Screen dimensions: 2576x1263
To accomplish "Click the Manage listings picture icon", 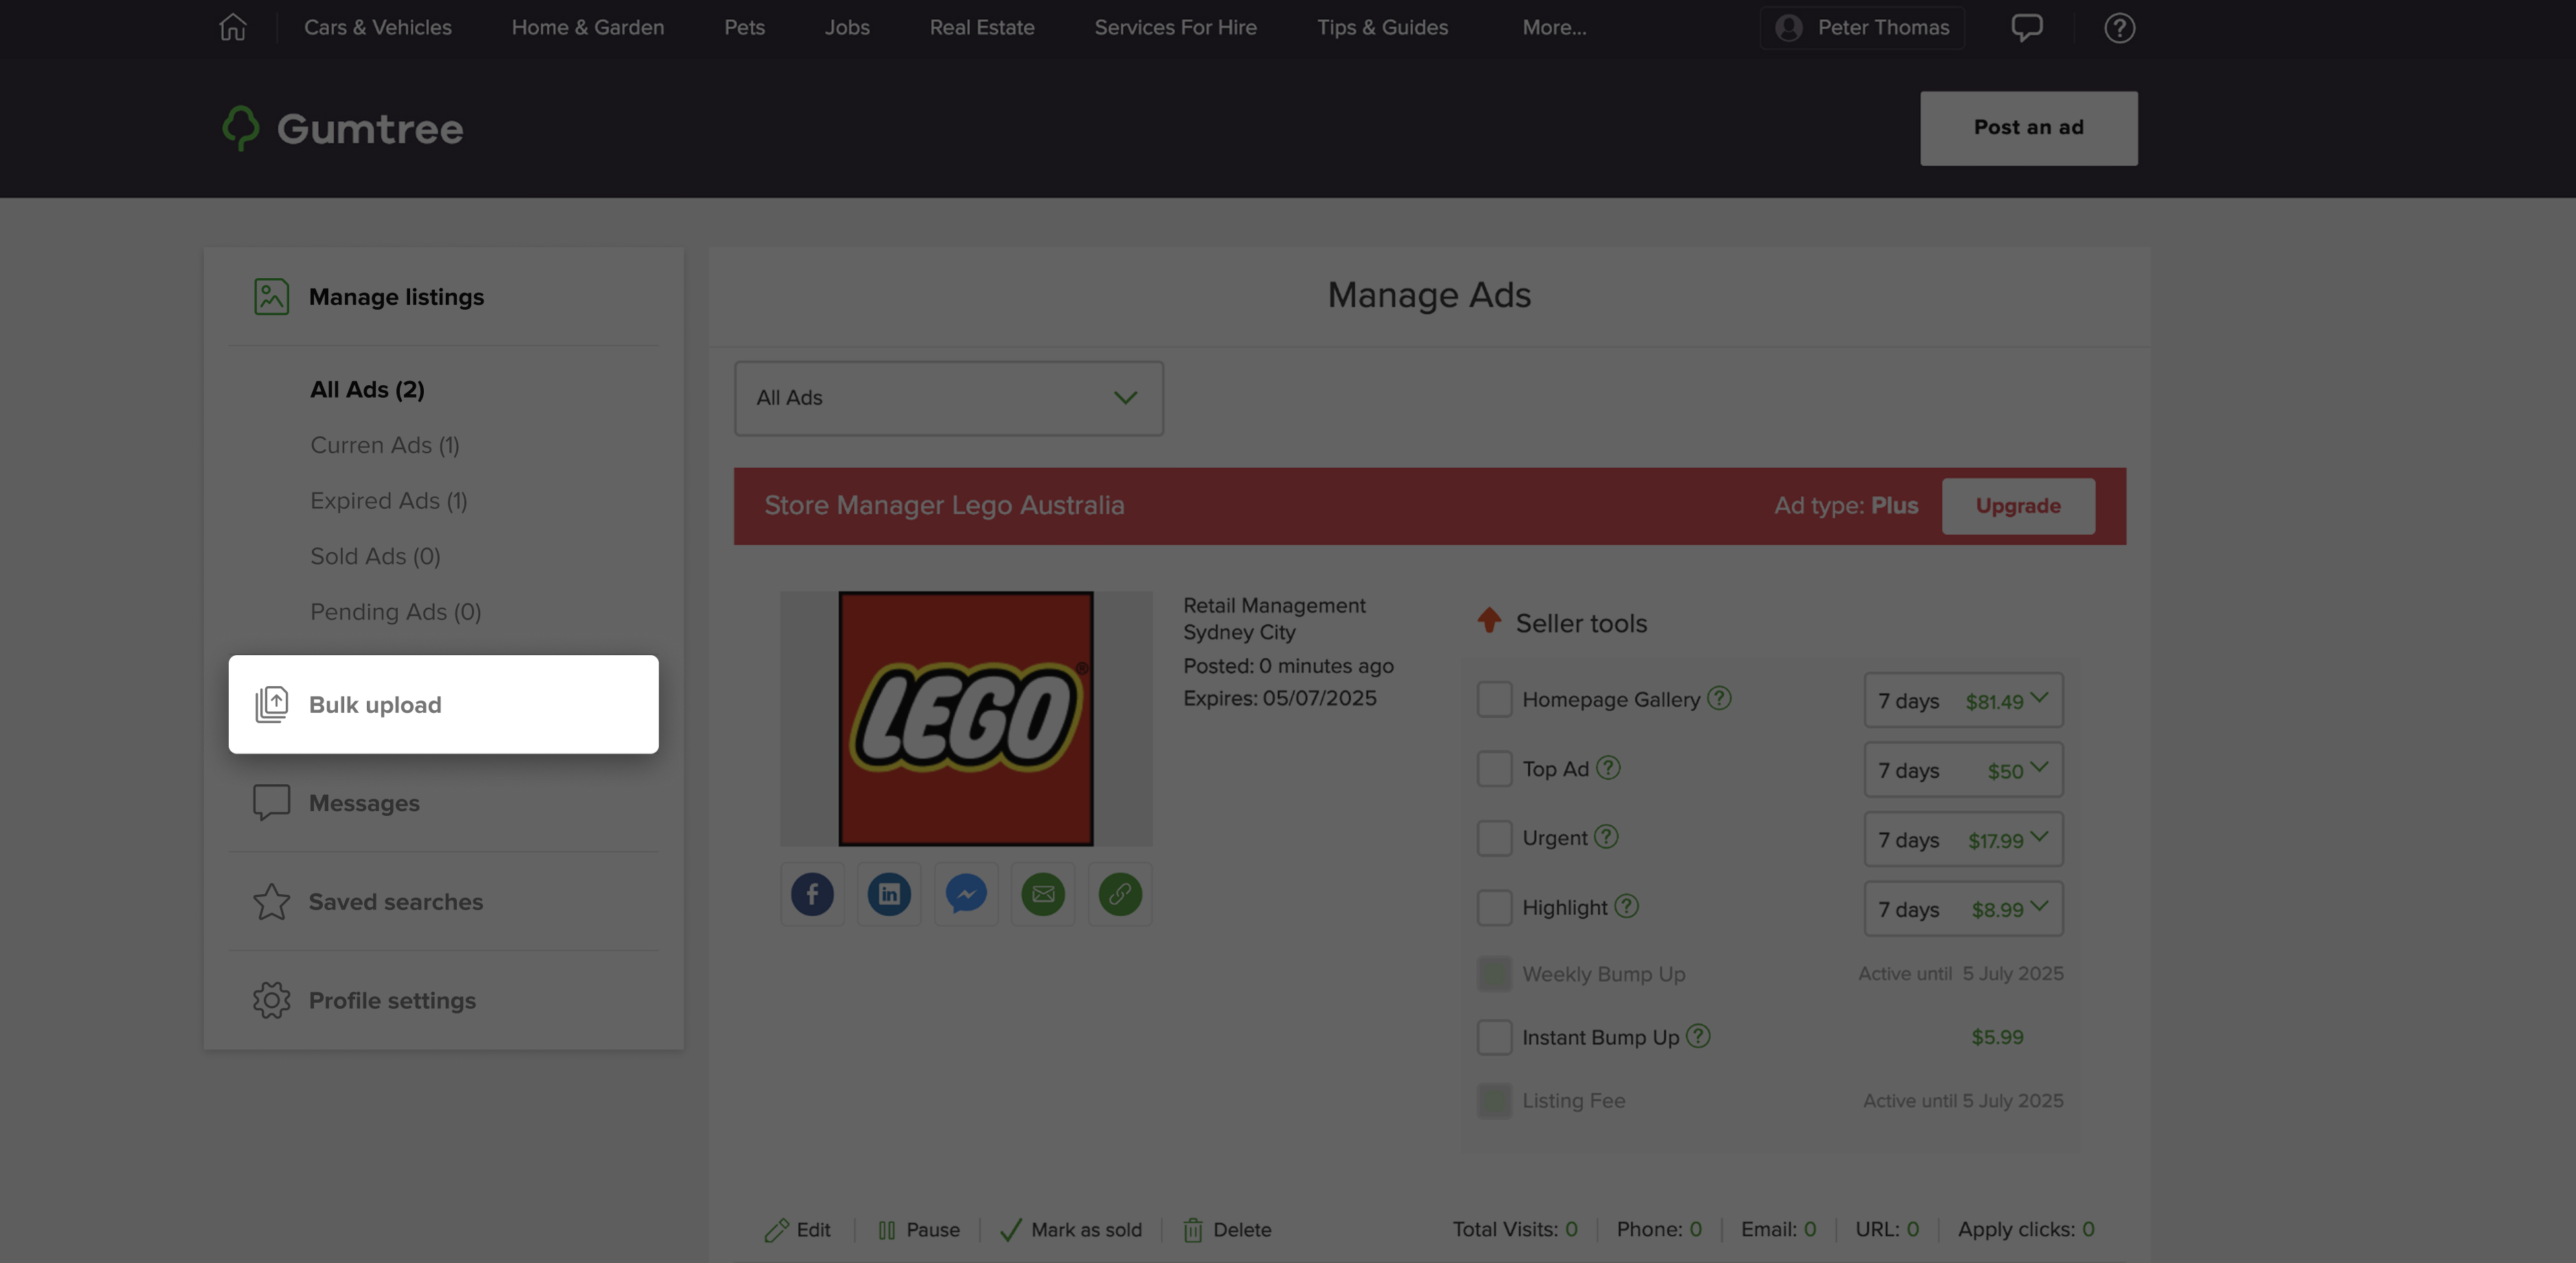I will (x=271, y=297).
